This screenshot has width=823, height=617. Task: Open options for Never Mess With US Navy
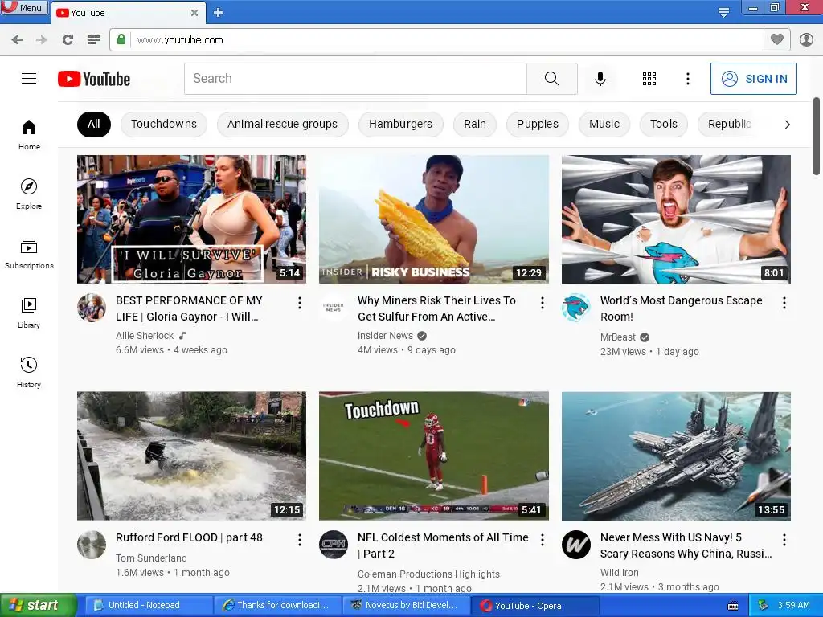(x=784, y=539)
